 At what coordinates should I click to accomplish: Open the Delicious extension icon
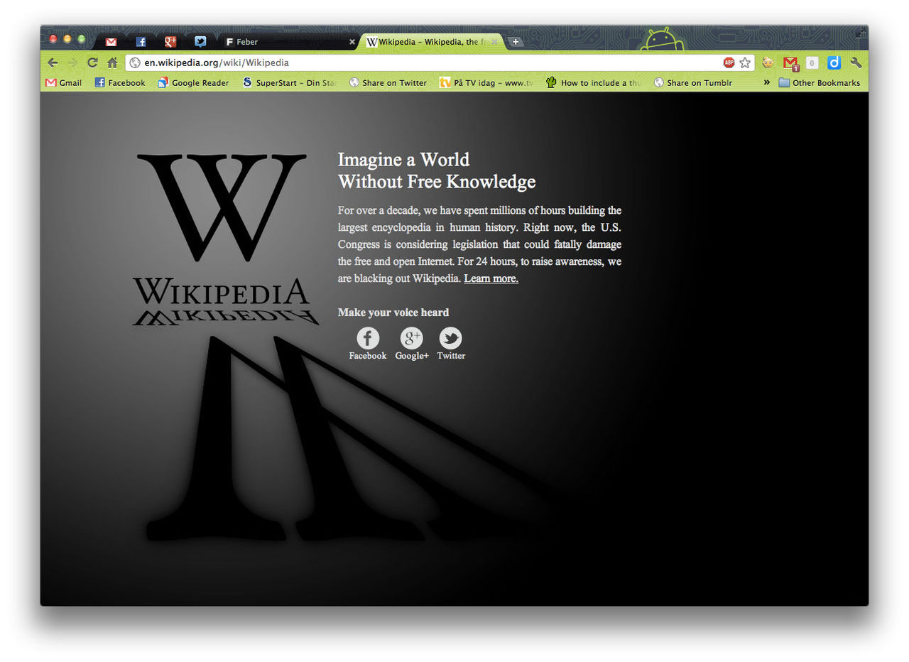point(833,63)
